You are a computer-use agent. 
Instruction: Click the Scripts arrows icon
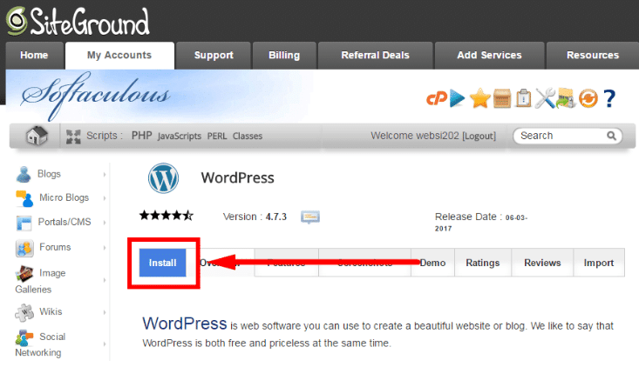coord(73,137)
